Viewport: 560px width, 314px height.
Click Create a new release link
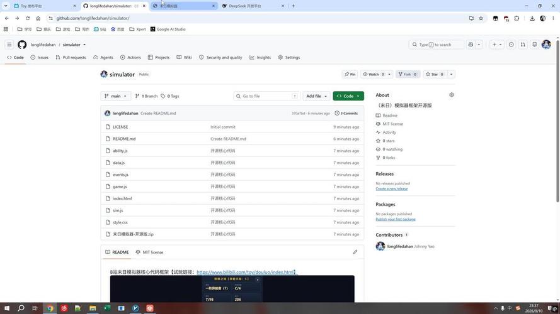tap(391, 188)
